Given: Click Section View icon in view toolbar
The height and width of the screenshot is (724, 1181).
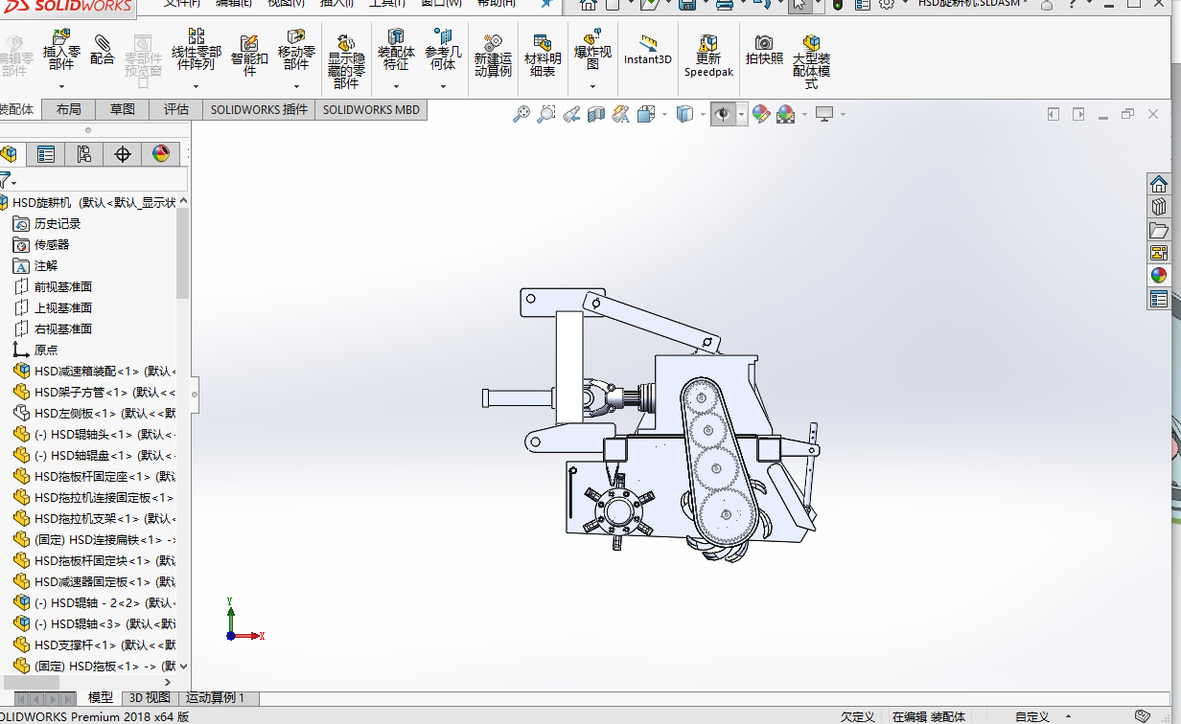Looking at the screenshot, I should click(595, 114).
